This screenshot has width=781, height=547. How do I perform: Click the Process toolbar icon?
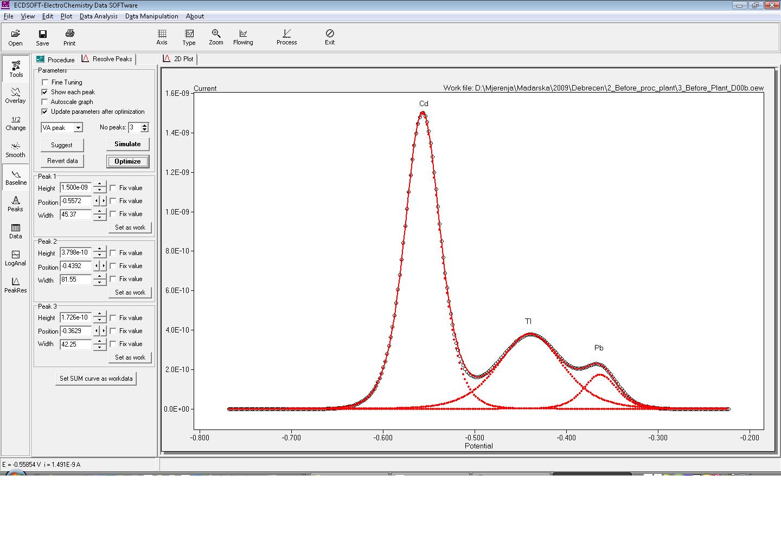[286, 37]
